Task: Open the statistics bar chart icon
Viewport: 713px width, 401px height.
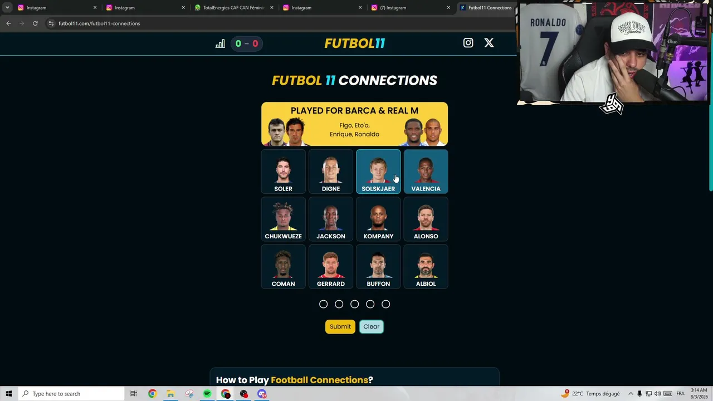Action: [220, 43]
